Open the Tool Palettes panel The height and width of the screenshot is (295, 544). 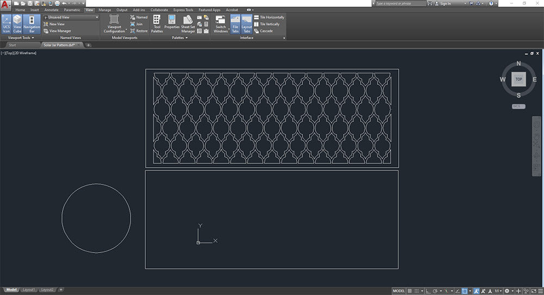click(157, 23)
